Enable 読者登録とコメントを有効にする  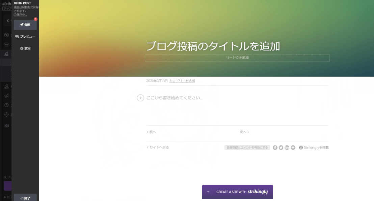(247, 148)
